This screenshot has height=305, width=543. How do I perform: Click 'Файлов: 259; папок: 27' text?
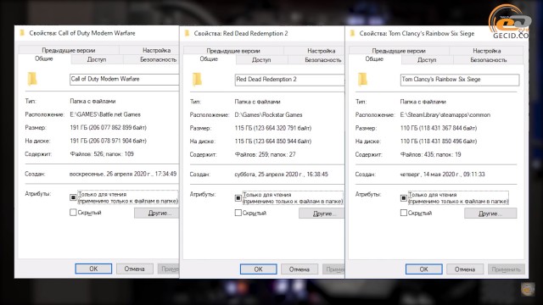coord(266,154)
